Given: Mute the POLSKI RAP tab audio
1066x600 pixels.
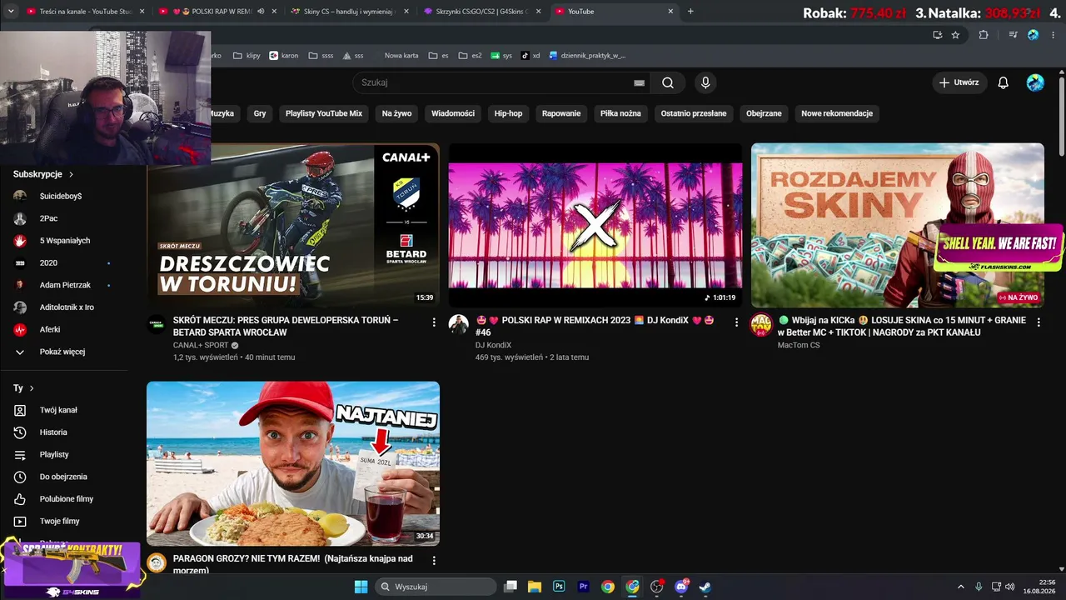Looking at the screenshot, I should point(261,12).
